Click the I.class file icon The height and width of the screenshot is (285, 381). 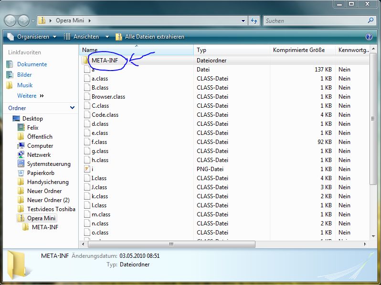87,178
